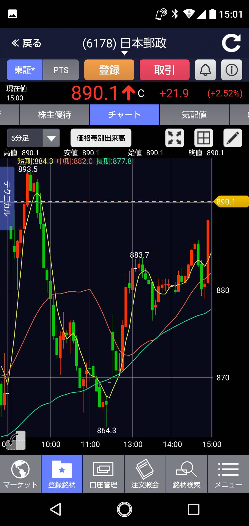
Task: Tap the gallery notification icon
Action: pos(12,14)
